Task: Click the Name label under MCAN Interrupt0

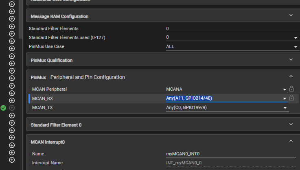Action: (x=38, y=154)
